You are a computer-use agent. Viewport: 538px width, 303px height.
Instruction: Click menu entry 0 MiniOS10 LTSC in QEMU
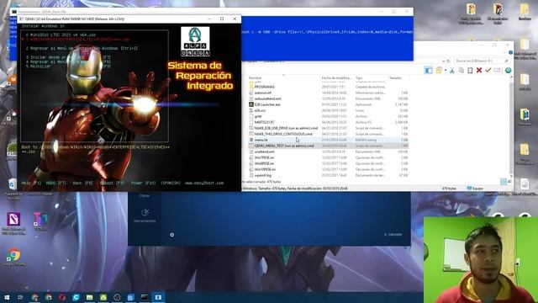coord(61,35)
